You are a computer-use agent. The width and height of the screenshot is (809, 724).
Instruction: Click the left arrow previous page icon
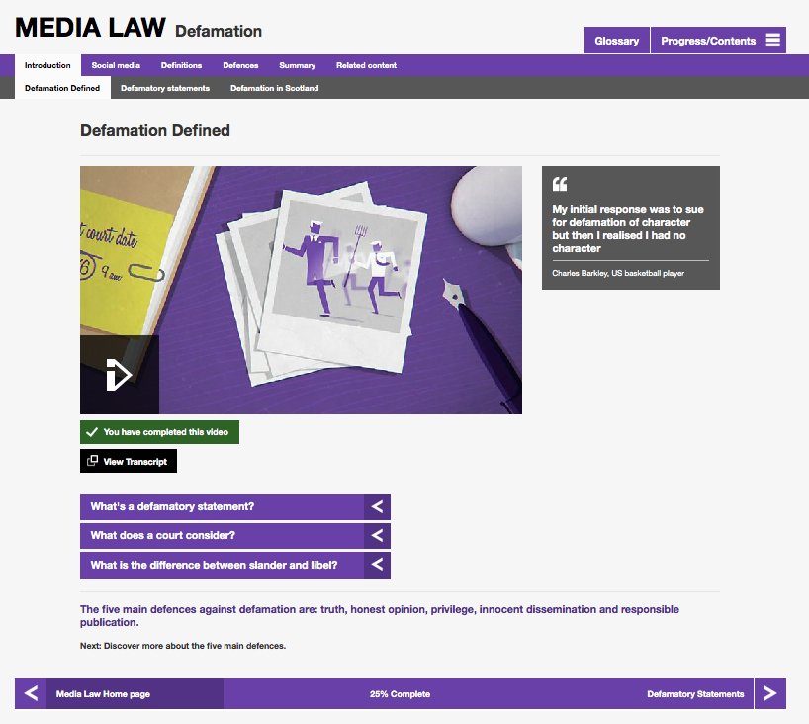click(31, 693)
